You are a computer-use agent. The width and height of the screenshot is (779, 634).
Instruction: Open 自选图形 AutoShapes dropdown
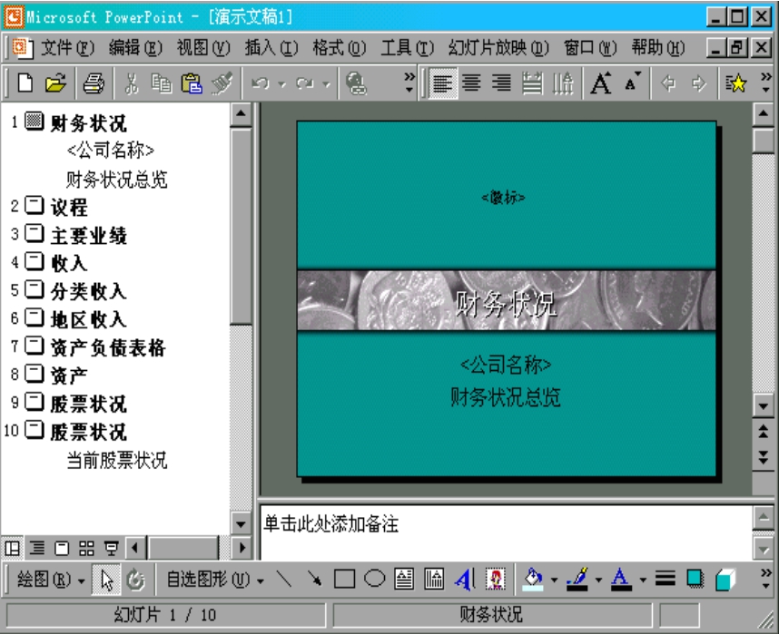tap(215, 580)
